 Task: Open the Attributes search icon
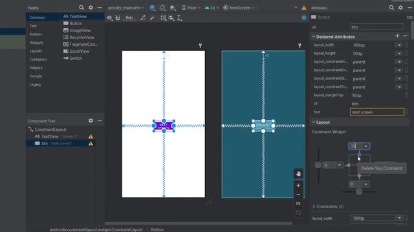[391, 8]
